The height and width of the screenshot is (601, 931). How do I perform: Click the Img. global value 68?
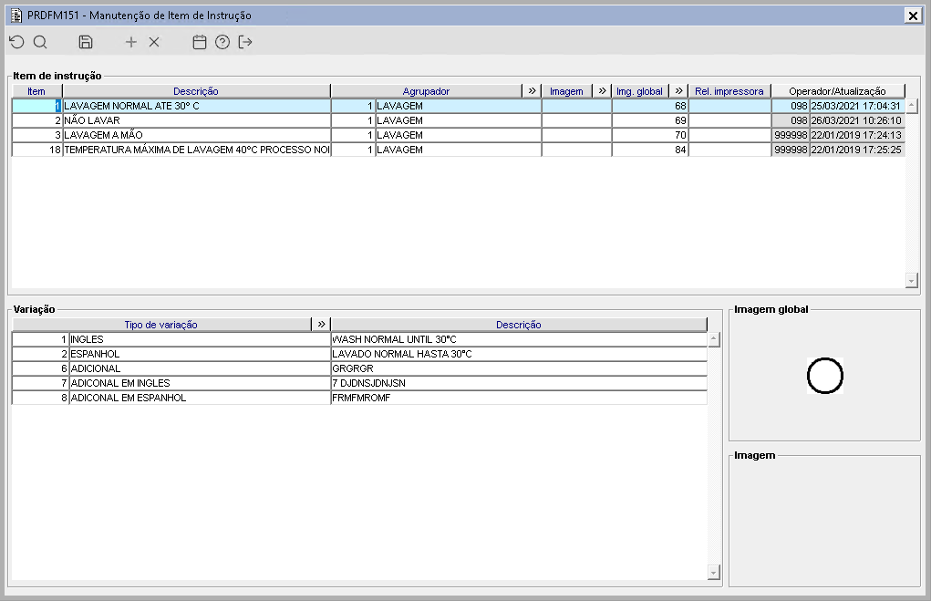click(649, 106)
